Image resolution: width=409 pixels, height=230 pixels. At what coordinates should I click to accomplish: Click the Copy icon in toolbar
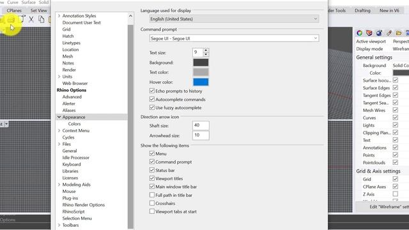pyautogui.click(x=41, y=19)
